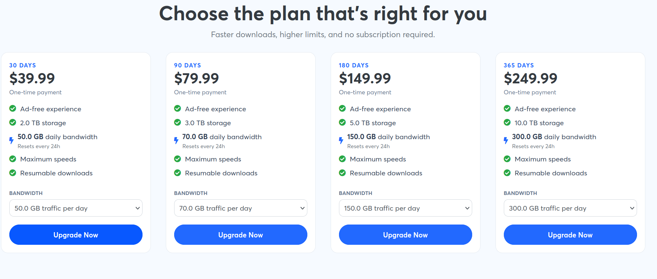The image size is (657, 279).
Task: Open the 70.0 GB traffic per day dropdown
Action: point(240,208)
